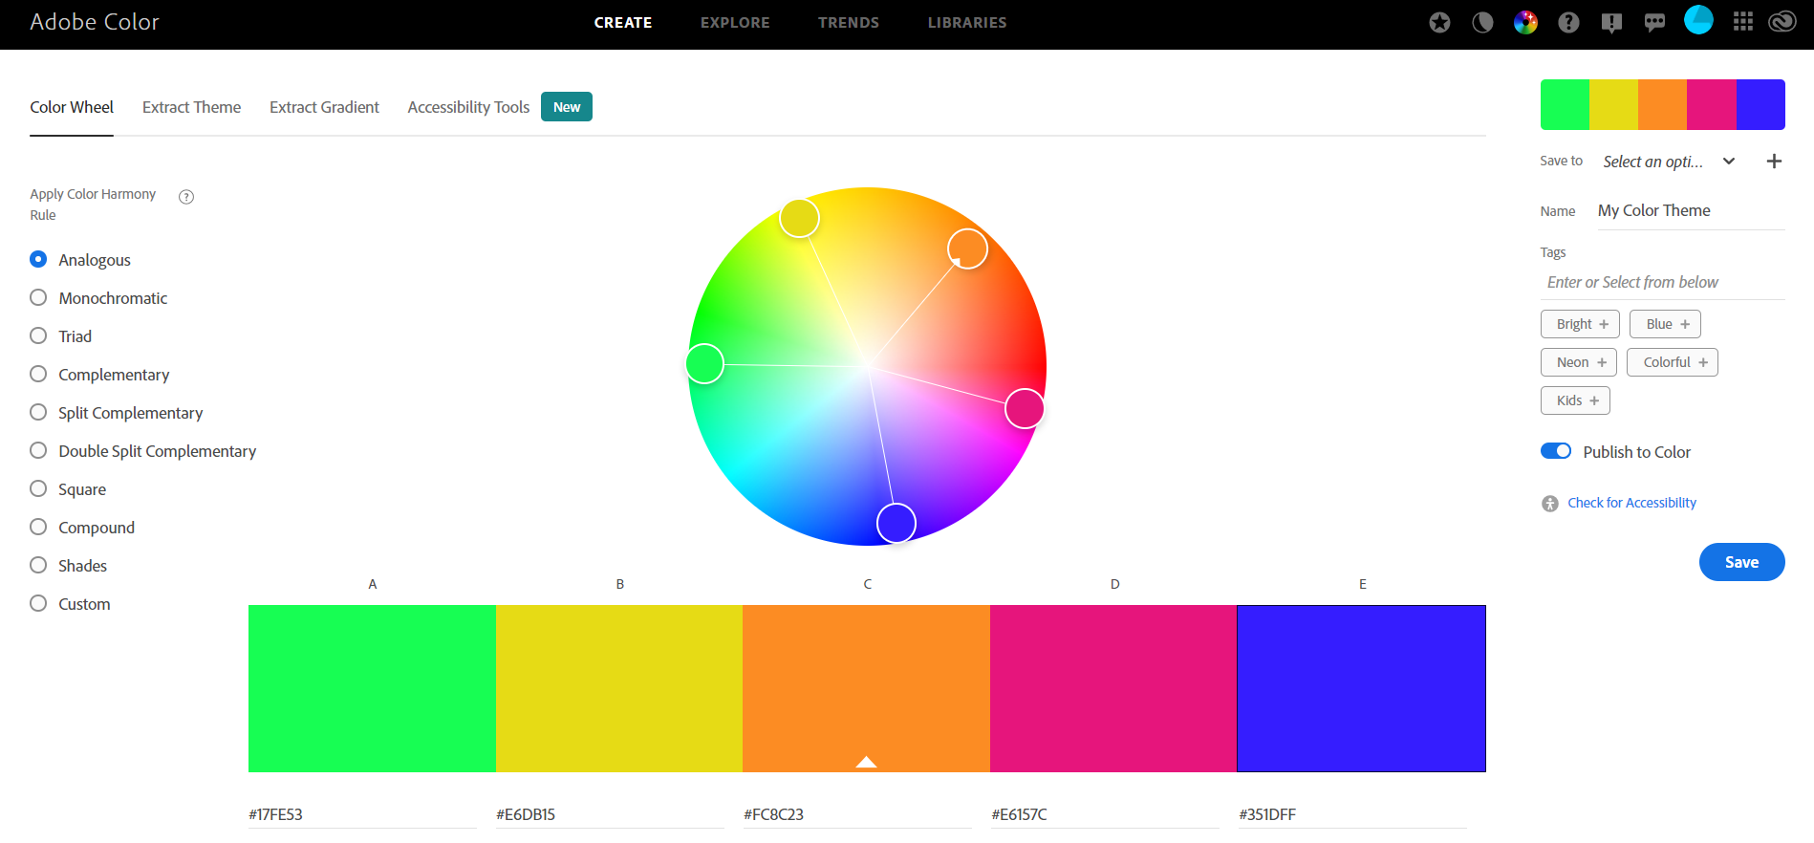Edit the #351DFF hex field
The height and width of the screenshot is (843, 1814).
point(1352,814)
